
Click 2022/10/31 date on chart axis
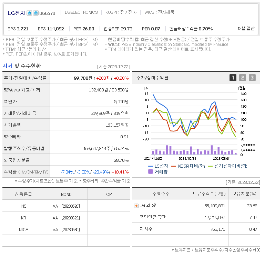pos(187,159)
